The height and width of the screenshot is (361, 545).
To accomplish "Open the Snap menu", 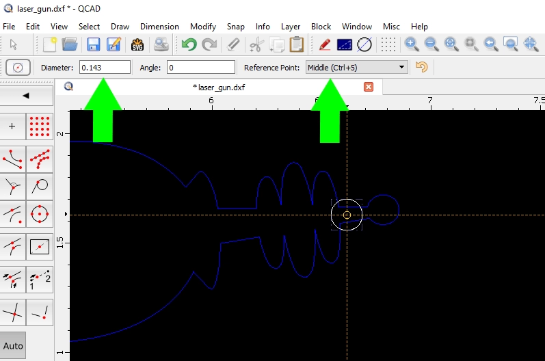I will tap(236, 27).
